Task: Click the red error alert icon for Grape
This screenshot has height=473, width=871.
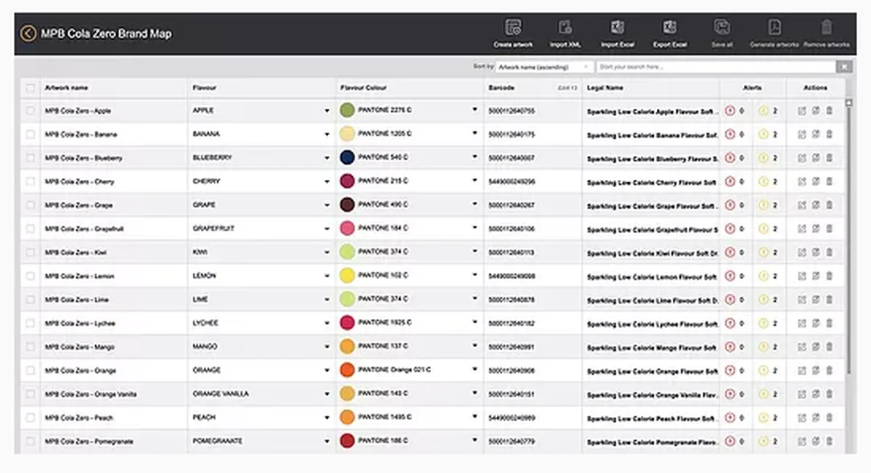Action: (x=730, y=205)
